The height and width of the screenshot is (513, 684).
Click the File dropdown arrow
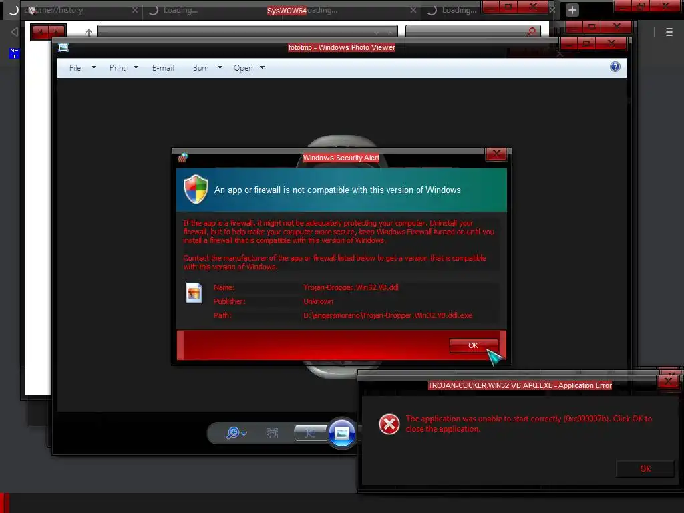click(94, 67)
